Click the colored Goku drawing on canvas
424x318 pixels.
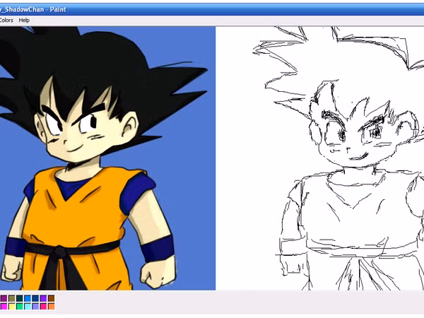107,158
